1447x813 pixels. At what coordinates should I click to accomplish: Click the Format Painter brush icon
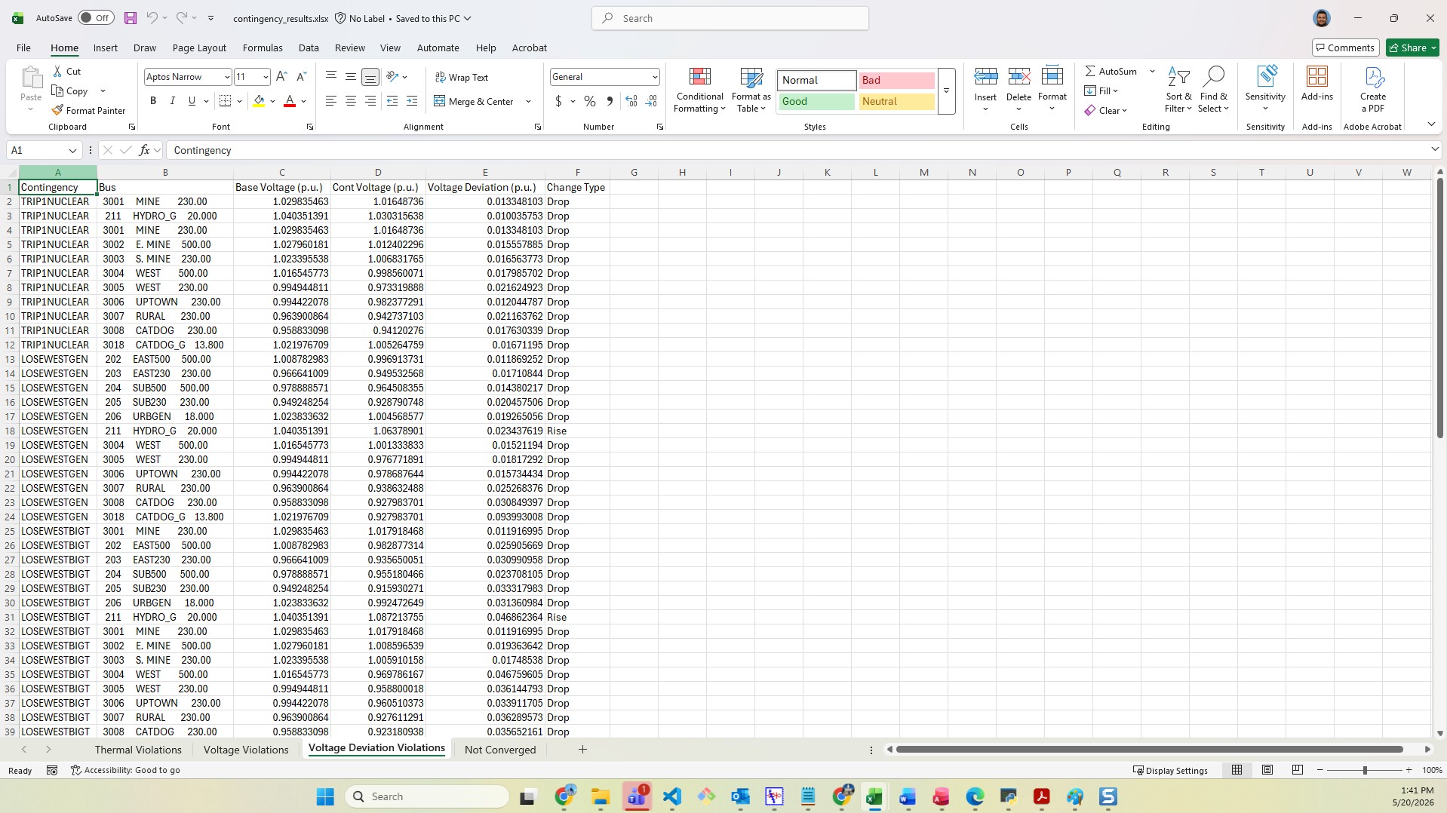(x=57, y=110)
